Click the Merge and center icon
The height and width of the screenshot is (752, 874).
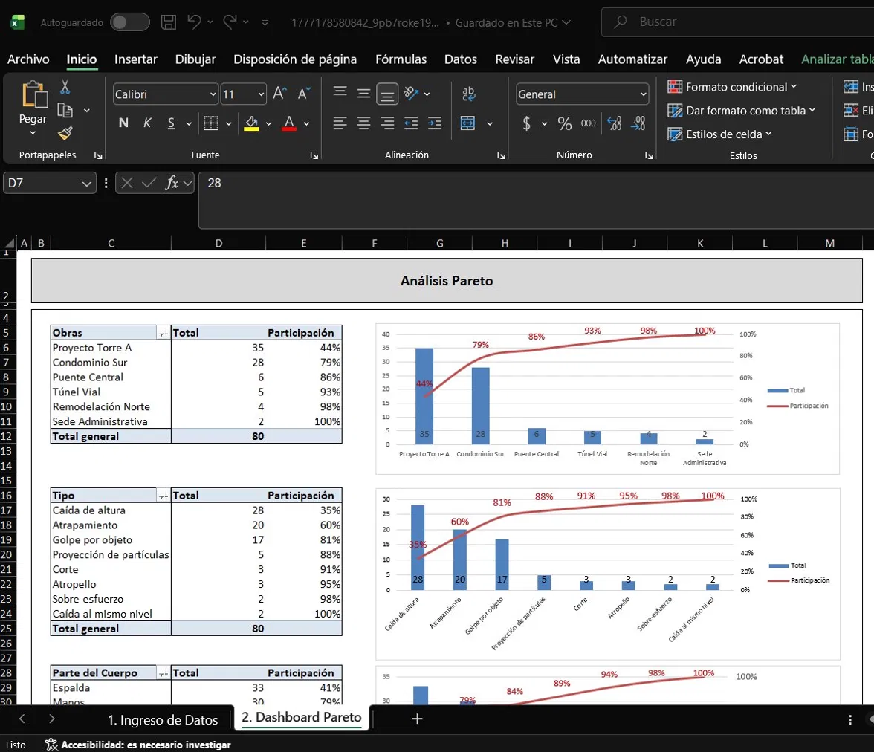tap(467, 123)
